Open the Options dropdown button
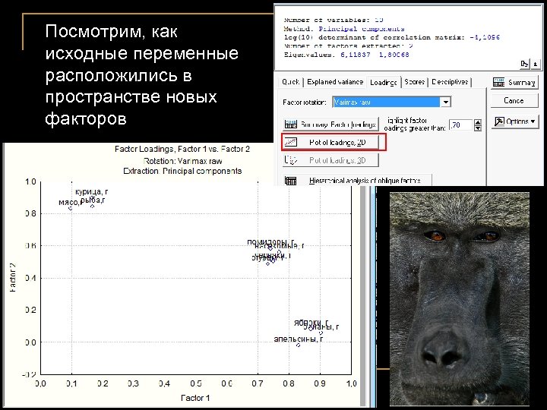 pyautogui.click(x=515, y=121)
